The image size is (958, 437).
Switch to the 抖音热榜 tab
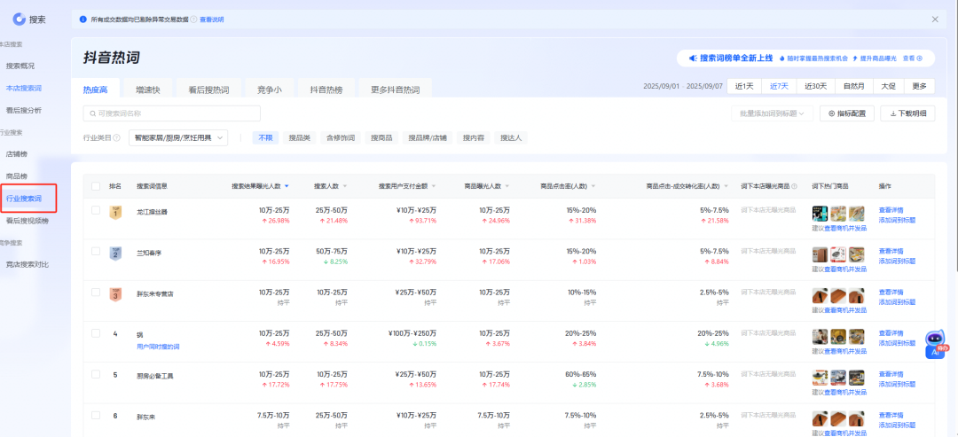coord(326,90)
